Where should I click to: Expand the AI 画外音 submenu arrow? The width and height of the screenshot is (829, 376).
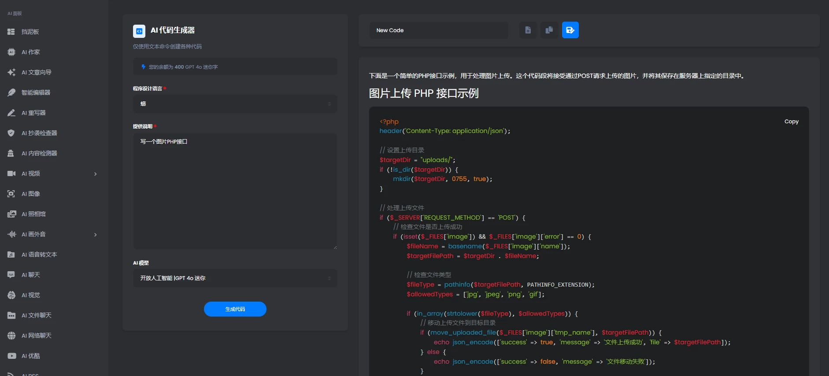pyautogui.click(x=96, y=235)
